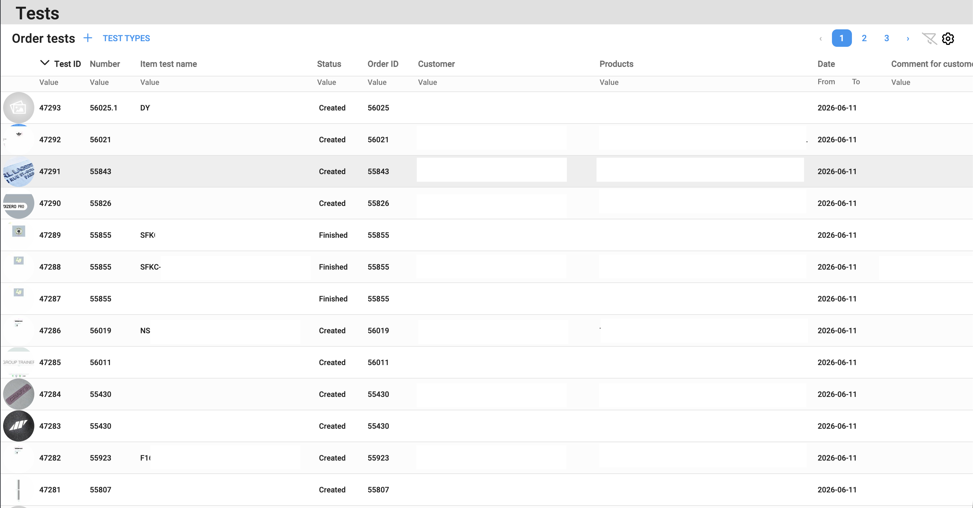The image size is (973, 508).
Task: Go to previous page using left chevron
Action: (x=820, y=38)
